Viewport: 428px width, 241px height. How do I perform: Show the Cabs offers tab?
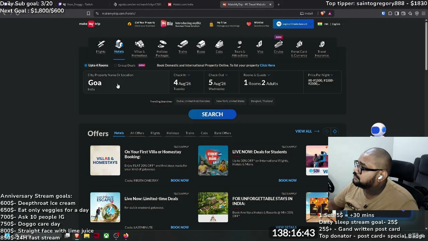[x=204, y=133]
